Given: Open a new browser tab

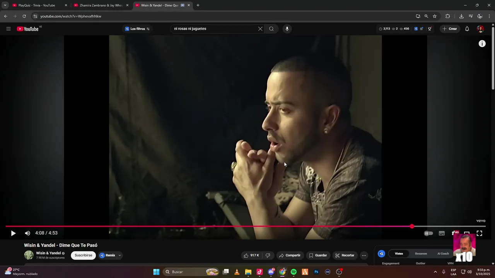Looking at the screenshot, I should pos(198,5).
